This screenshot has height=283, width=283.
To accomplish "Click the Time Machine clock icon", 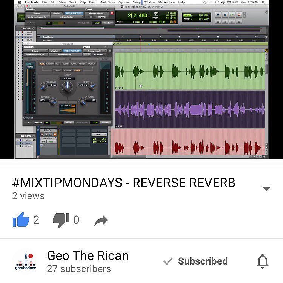I will [205, 2].
